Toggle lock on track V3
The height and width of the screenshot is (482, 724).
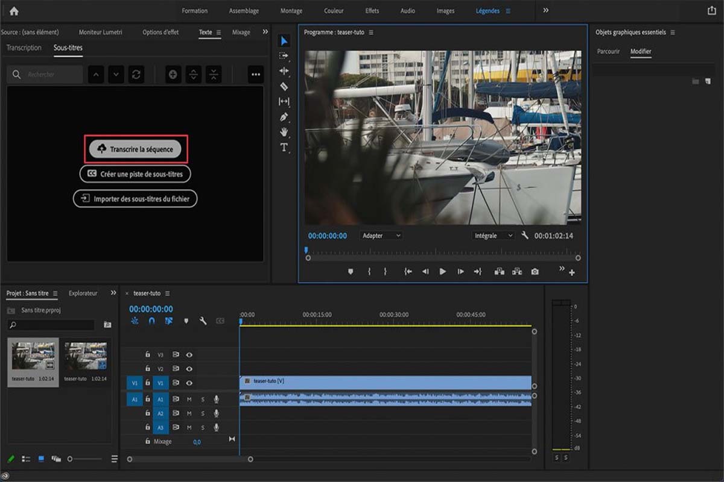tap(147, 355)
